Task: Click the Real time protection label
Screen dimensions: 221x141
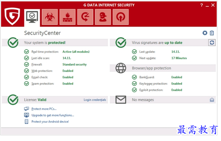Action: click(45, 52)
